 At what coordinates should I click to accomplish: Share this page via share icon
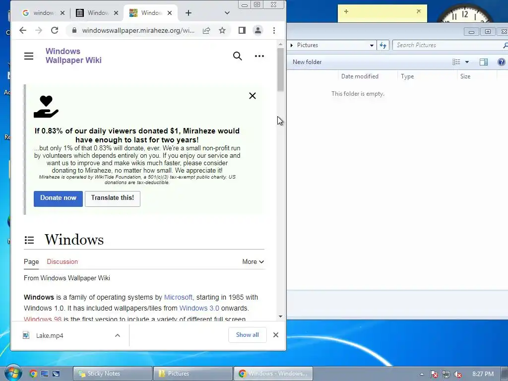(206, 30)
